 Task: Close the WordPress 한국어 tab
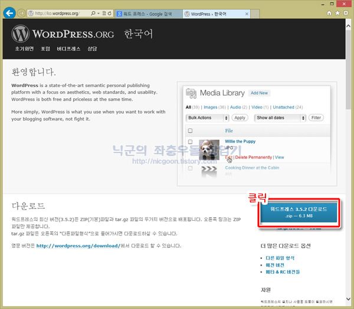click(247, 14)
